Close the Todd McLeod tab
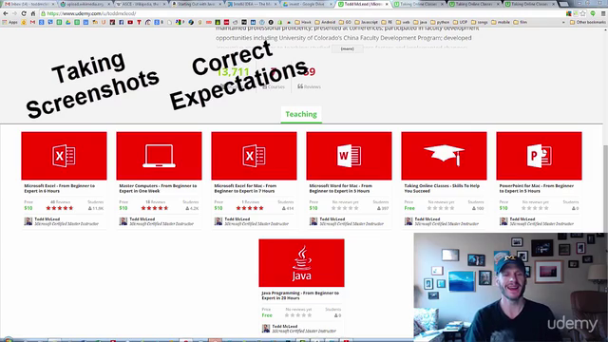 tap(387, 4)
